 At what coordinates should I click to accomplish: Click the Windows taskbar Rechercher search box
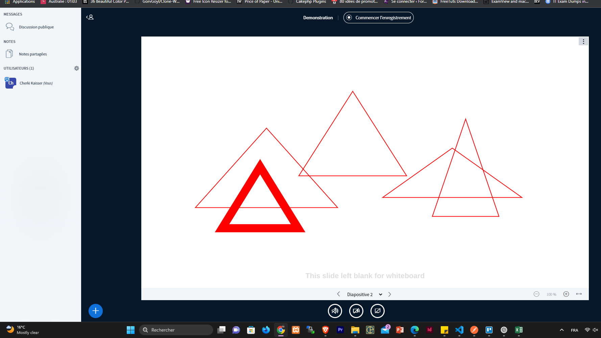point(176,330)
